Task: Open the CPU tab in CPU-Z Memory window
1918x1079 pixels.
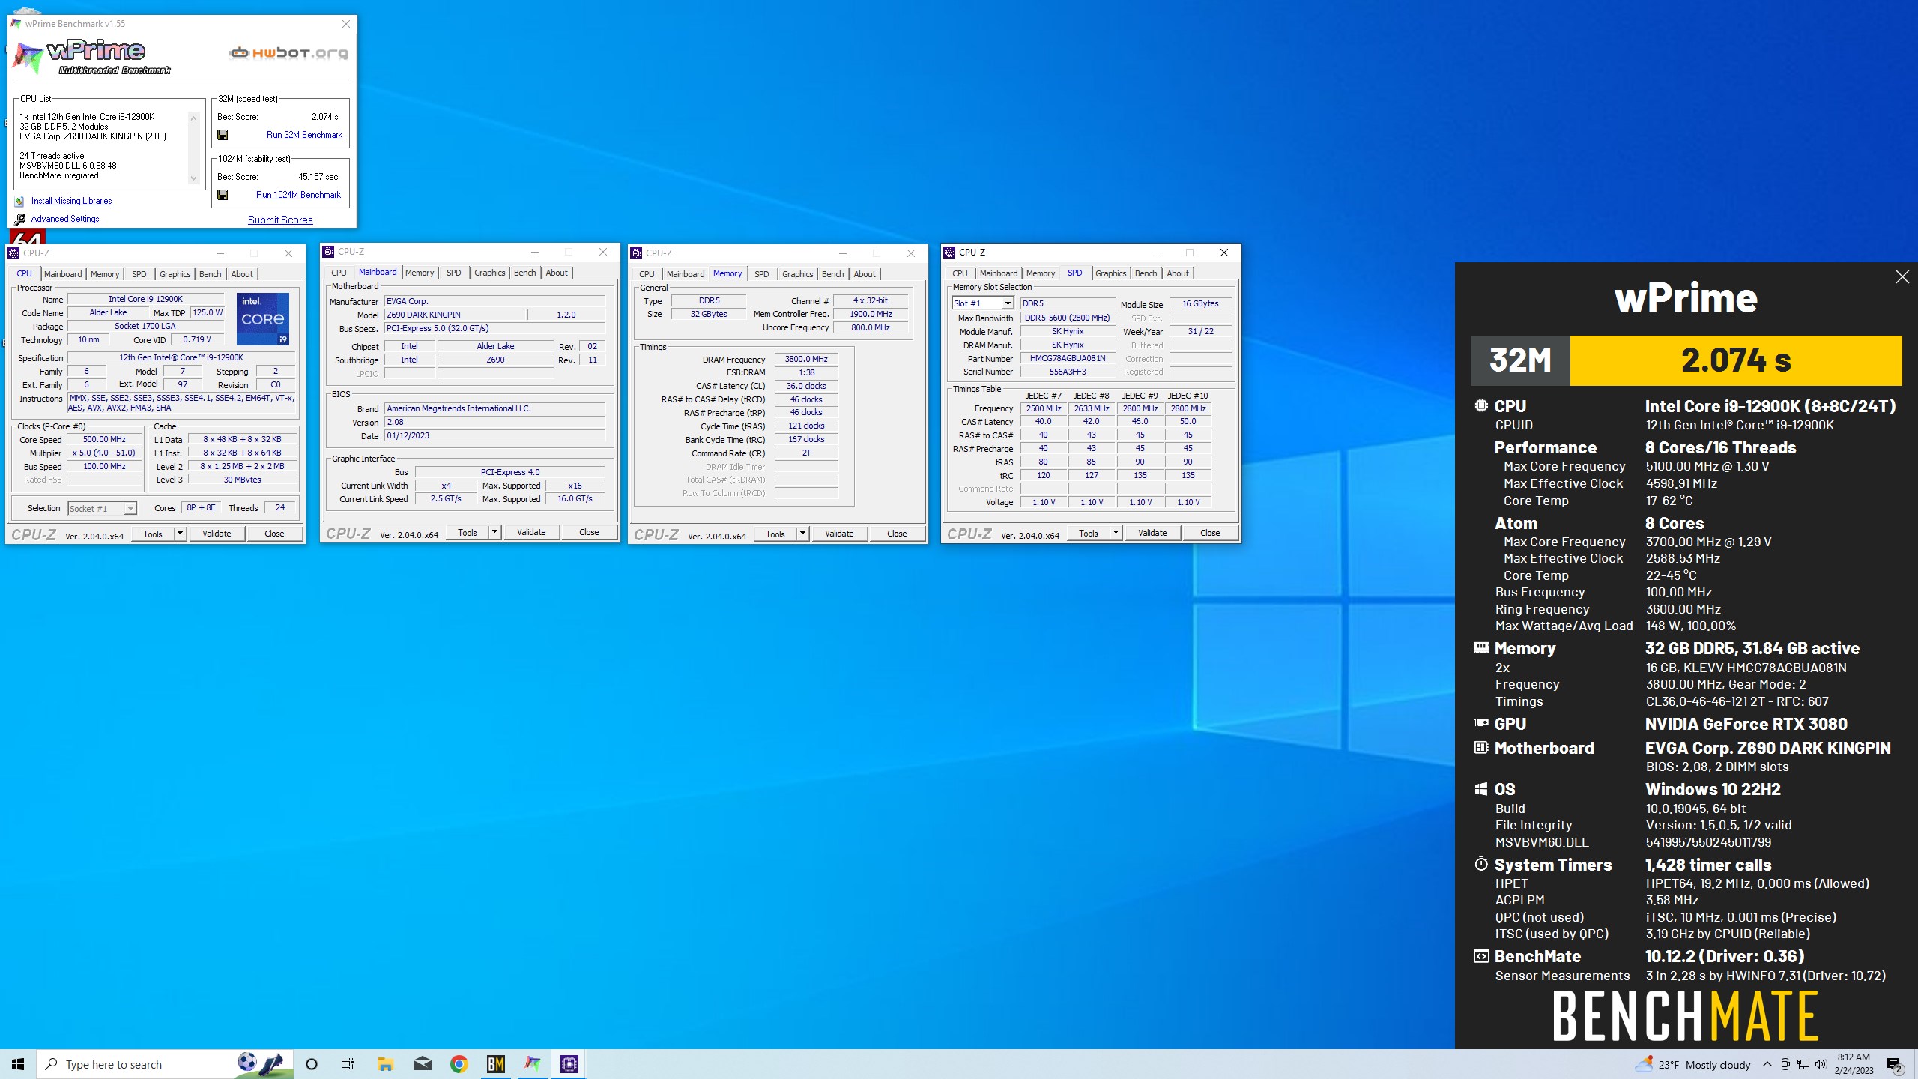Action: click(647, 274)
